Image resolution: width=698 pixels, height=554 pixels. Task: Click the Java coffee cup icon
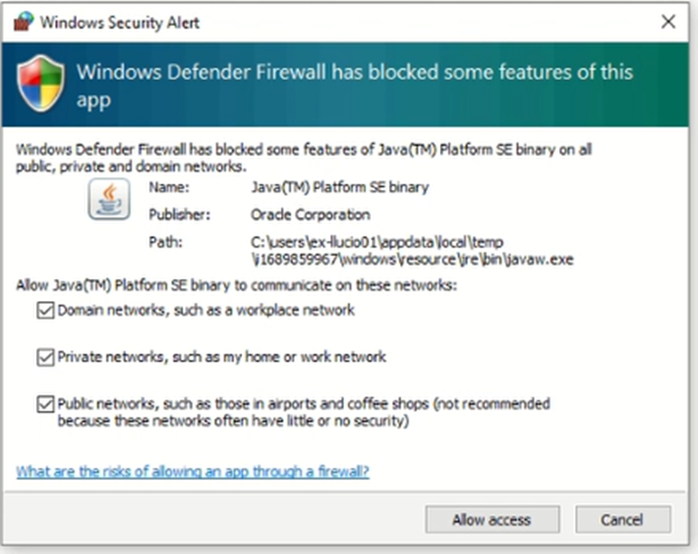[x=109, y=200]
